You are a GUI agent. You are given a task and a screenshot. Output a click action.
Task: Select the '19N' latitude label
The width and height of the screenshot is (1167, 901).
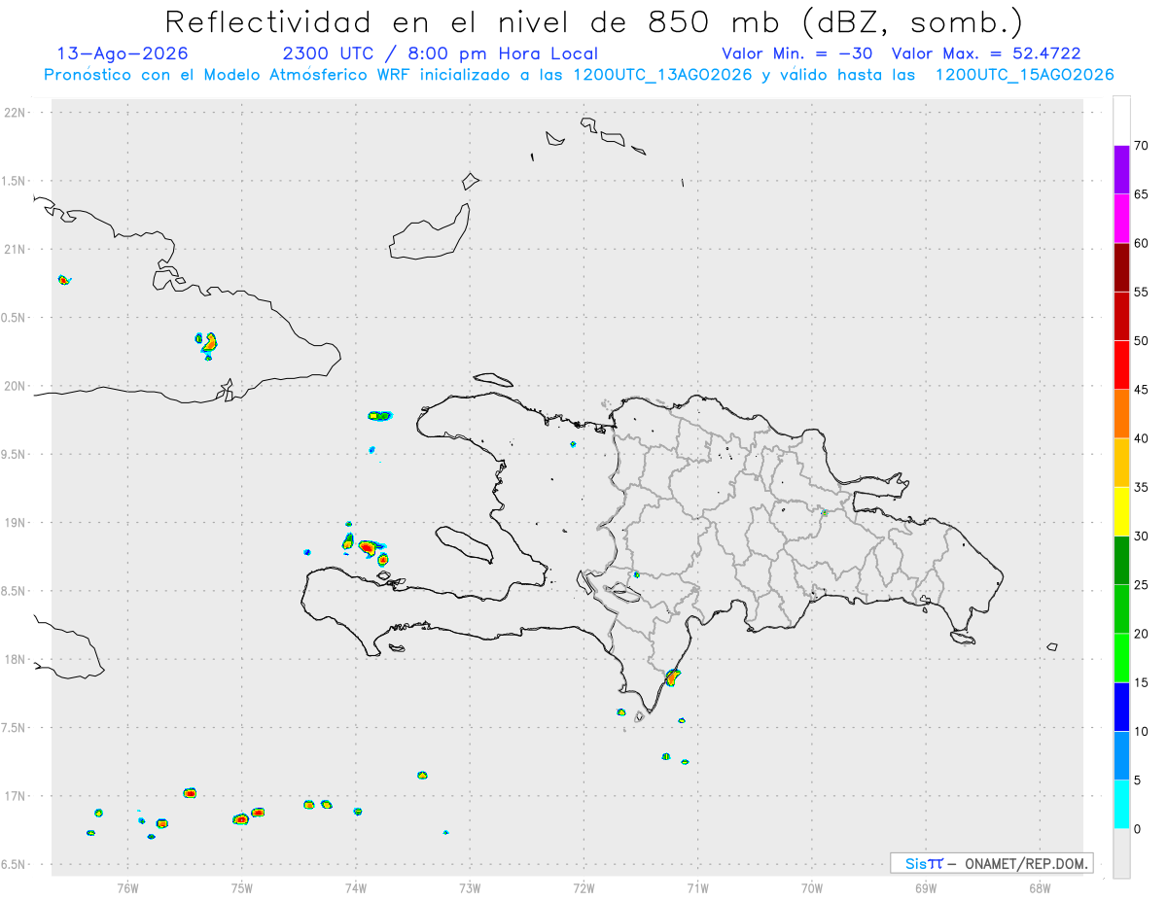[17, 523]
